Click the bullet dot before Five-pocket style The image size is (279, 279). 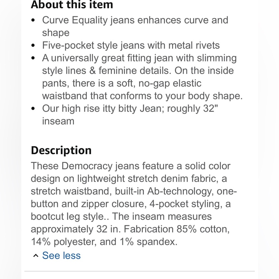[33, 45]
